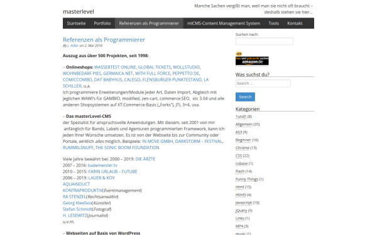The height and width of the screenshot is (235, 377).
Task: Open THE SONIC BOOM FOUNDATION link
Action: click(x=127, y=147)
